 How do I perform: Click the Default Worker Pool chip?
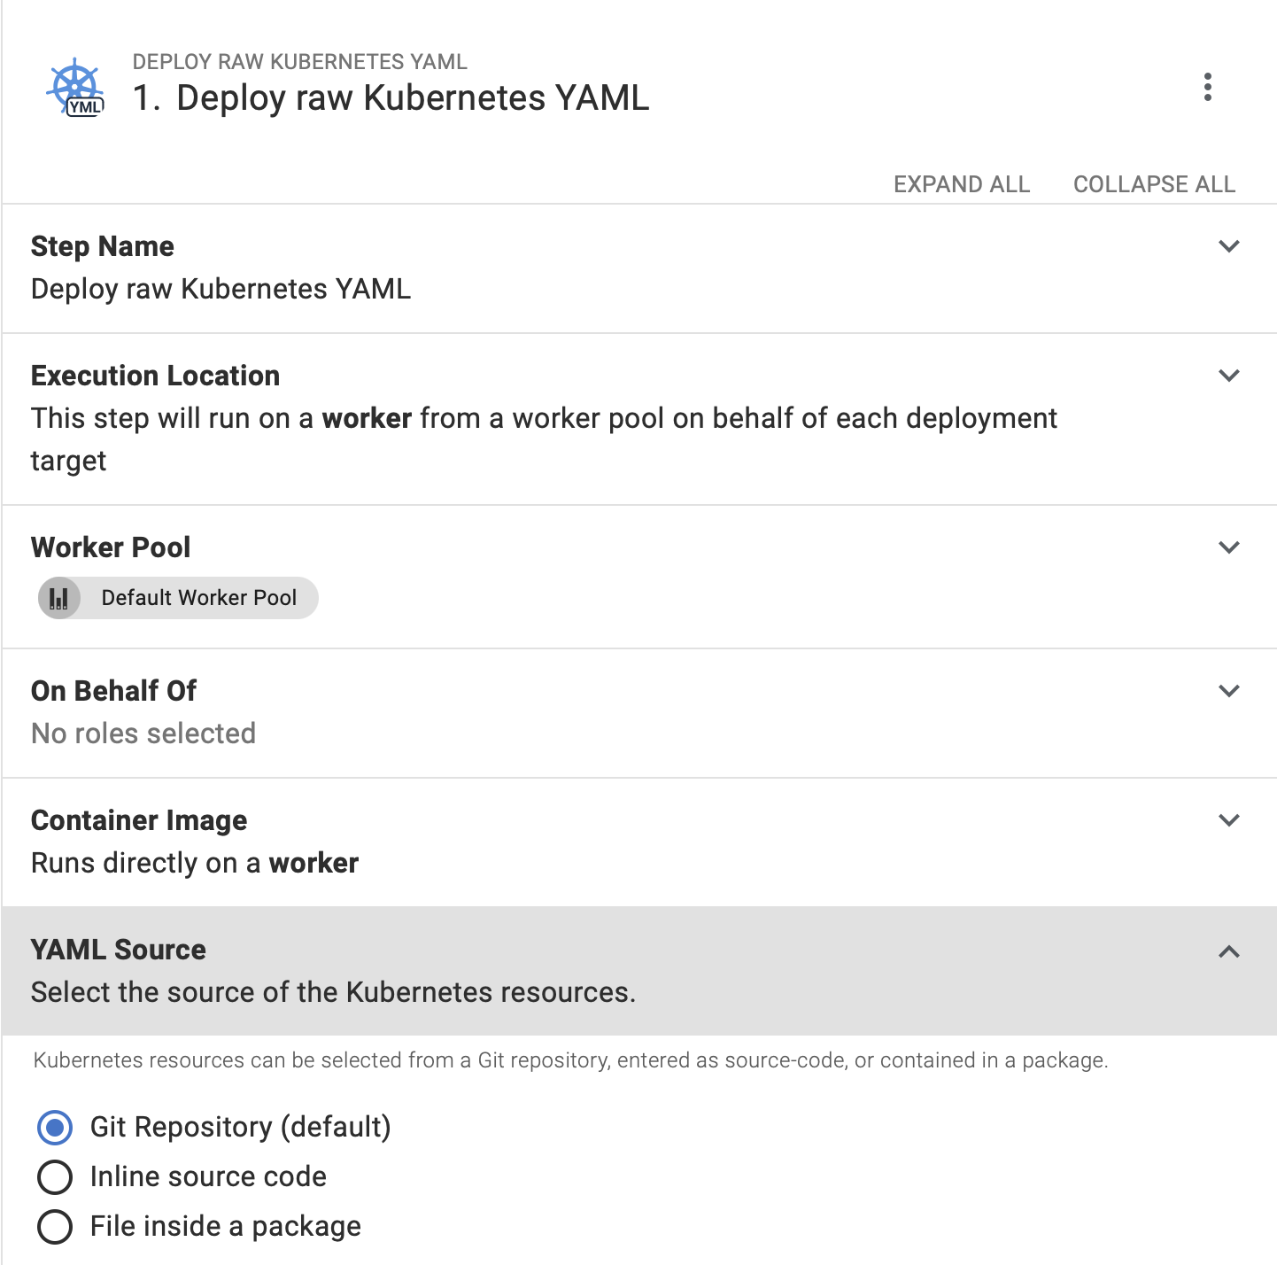tap(198, 598)
